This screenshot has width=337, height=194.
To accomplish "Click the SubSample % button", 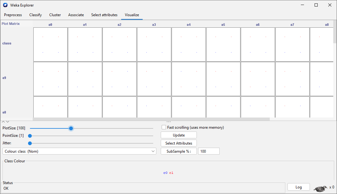I will (x=179, y=151).
